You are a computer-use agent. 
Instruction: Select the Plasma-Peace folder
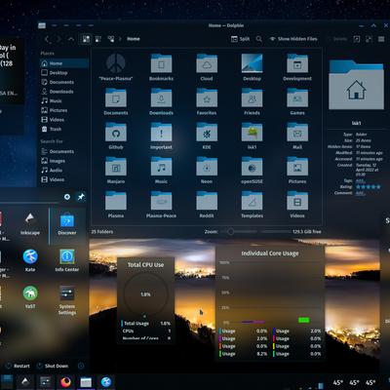[161, 205]
